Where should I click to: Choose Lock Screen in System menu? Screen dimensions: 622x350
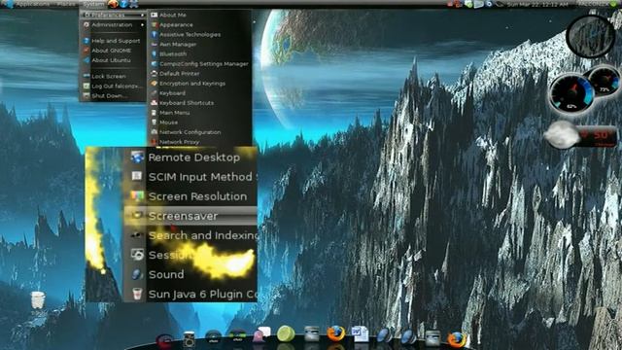click(x=113, y=76)
